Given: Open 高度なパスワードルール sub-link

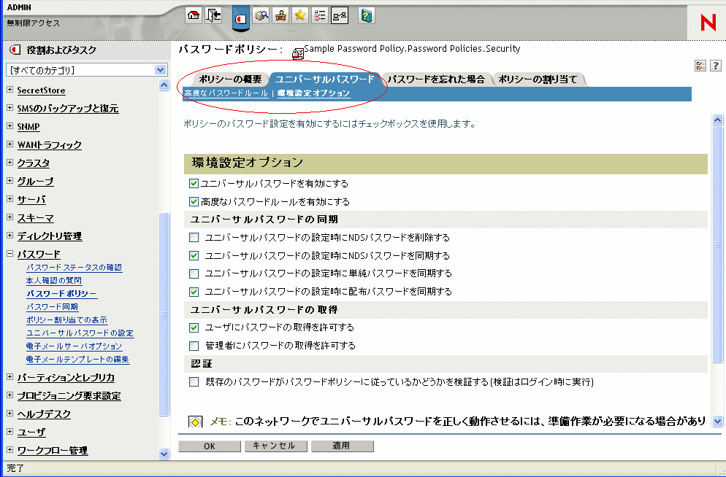Looking at the screenshot, I should pos(226,93).
